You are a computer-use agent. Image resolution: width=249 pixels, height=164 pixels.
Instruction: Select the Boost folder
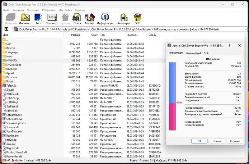click(x=10, y=81)
